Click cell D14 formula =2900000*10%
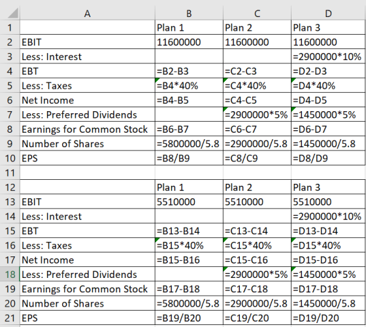The height and width of the screenshot is (327, 366). click(x=328, y=216)
